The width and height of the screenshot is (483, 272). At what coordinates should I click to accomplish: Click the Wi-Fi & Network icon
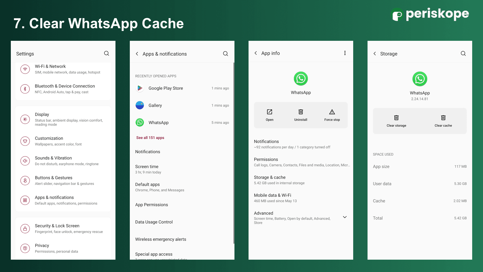coord(25,69)
